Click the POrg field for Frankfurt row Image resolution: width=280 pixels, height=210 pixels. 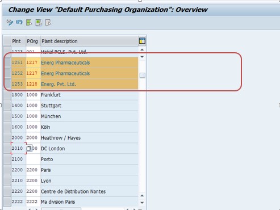point(33,95)
